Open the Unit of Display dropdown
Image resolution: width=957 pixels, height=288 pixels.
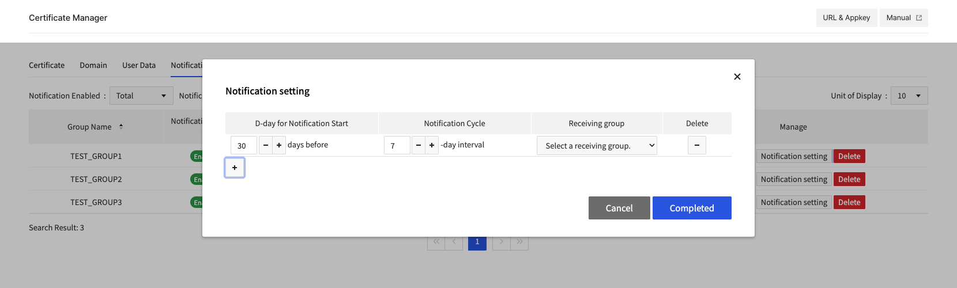(x=909, y=96)
